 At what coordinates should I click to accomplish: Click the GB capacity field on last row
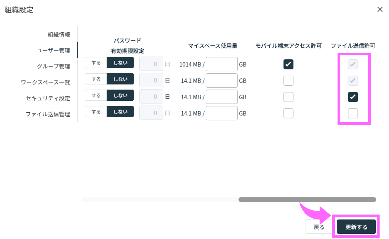pos(221,113)
